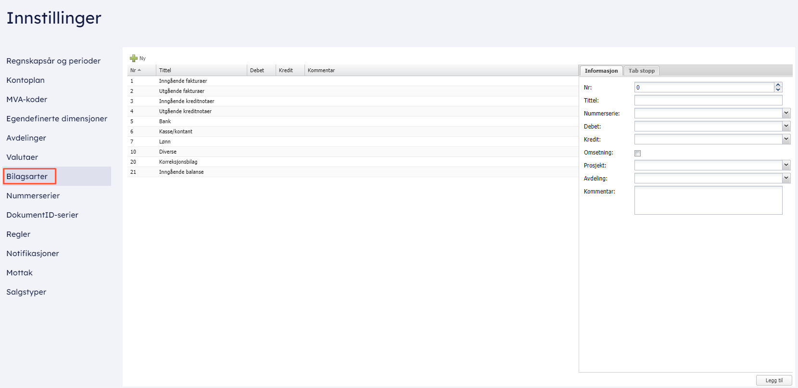Switch to the Tab stopp tab
Screen dimensions: 798x388
click(x=641, y=71)
